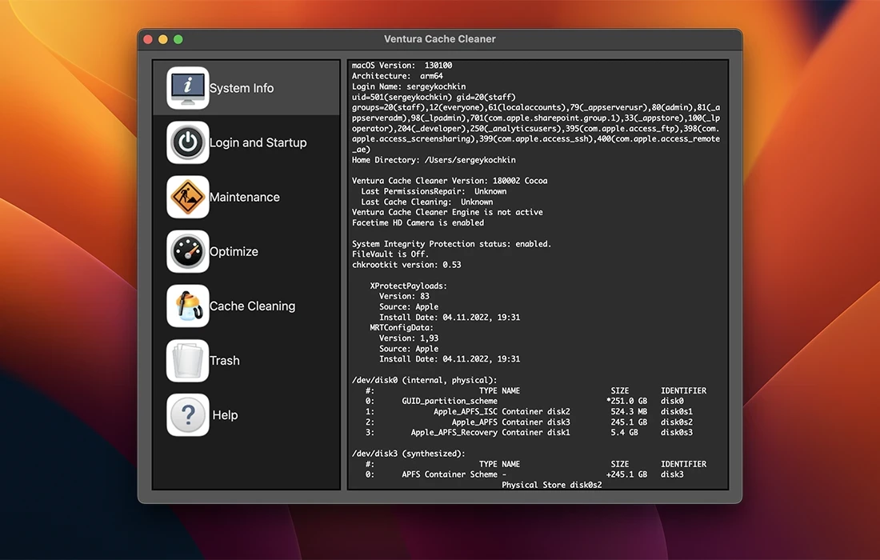
Task: Open the Cache Cleaning text label
Action: coord(252,306)
